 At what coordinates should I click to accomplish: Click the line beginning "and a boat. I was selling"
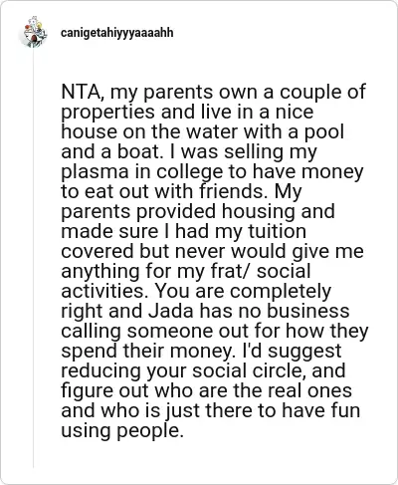click(x=189, y=152)
